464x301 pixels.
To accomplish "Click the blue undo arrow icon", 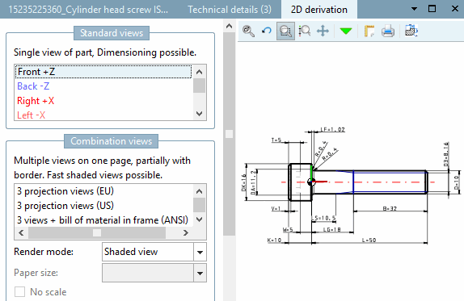I will pyautogui.click(x=267, y=31).
